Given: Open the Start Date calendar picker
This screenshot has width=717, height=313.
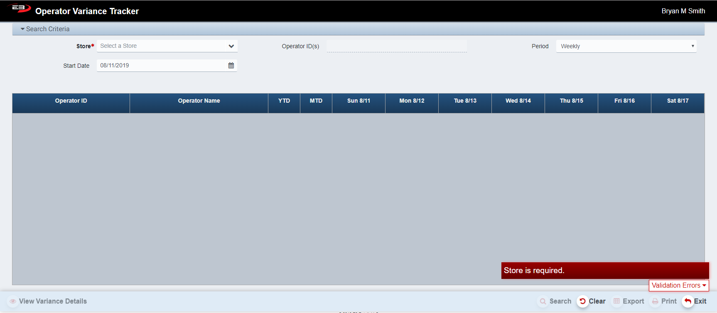Looking at the screenshot, I should (x=231, y=66).
